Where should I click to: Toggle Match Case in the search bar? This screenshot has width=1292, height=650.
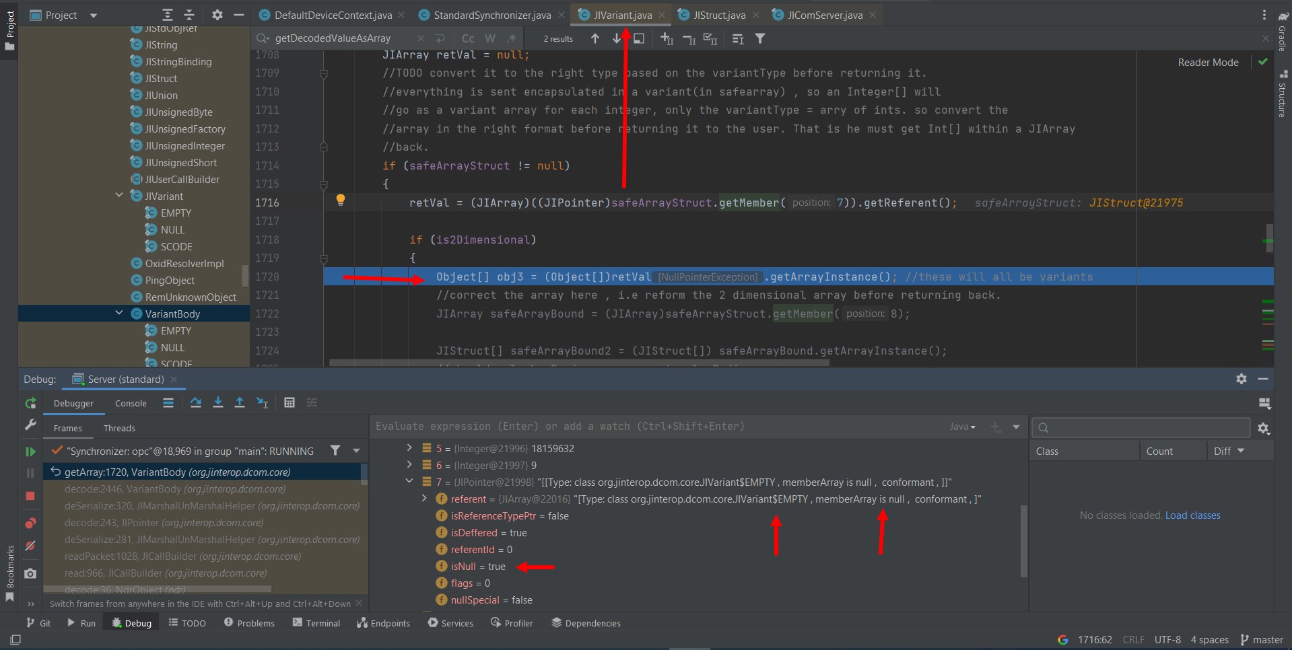click(x=467, y=38)
